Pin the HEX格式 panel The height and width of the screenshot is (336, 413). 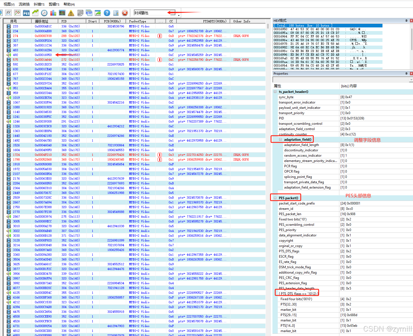click(406, 20)
